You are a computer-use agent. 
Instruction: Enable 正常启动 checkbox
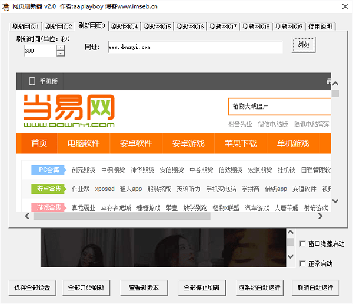pos(302,263)
